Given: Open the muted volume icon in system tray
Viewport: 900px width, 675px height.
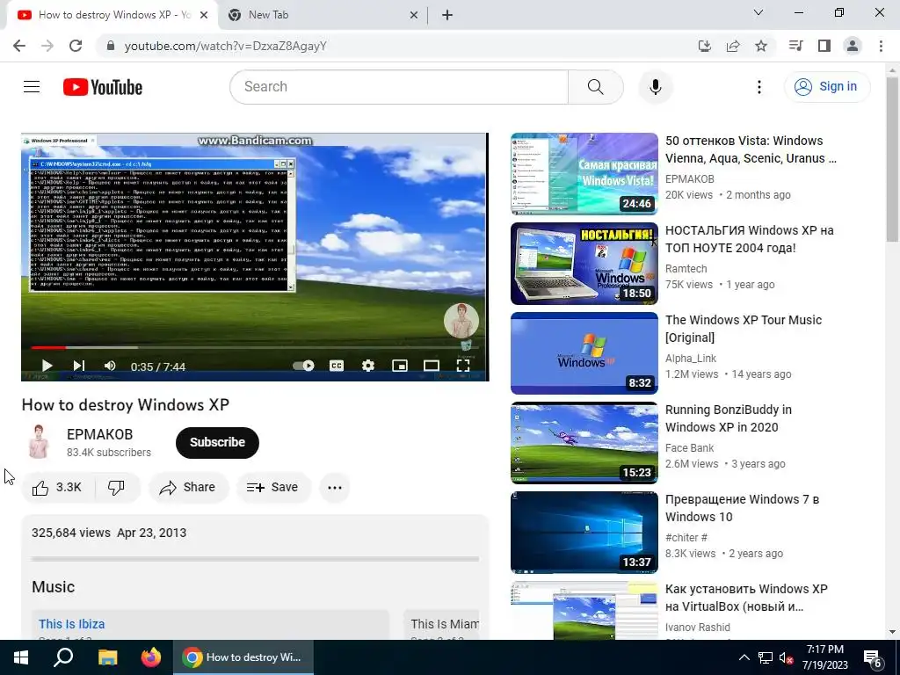Looking at the screenshot, I should (x=786, y=658).
